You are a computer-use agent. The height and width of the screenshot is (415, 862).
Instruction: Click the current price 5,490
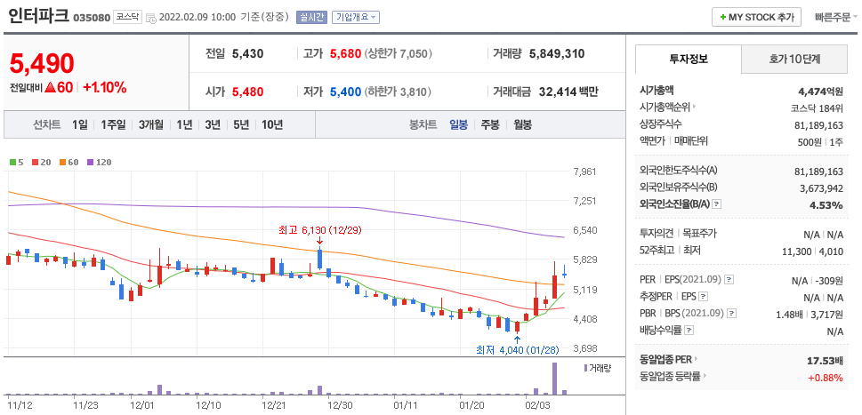[42, 64]
